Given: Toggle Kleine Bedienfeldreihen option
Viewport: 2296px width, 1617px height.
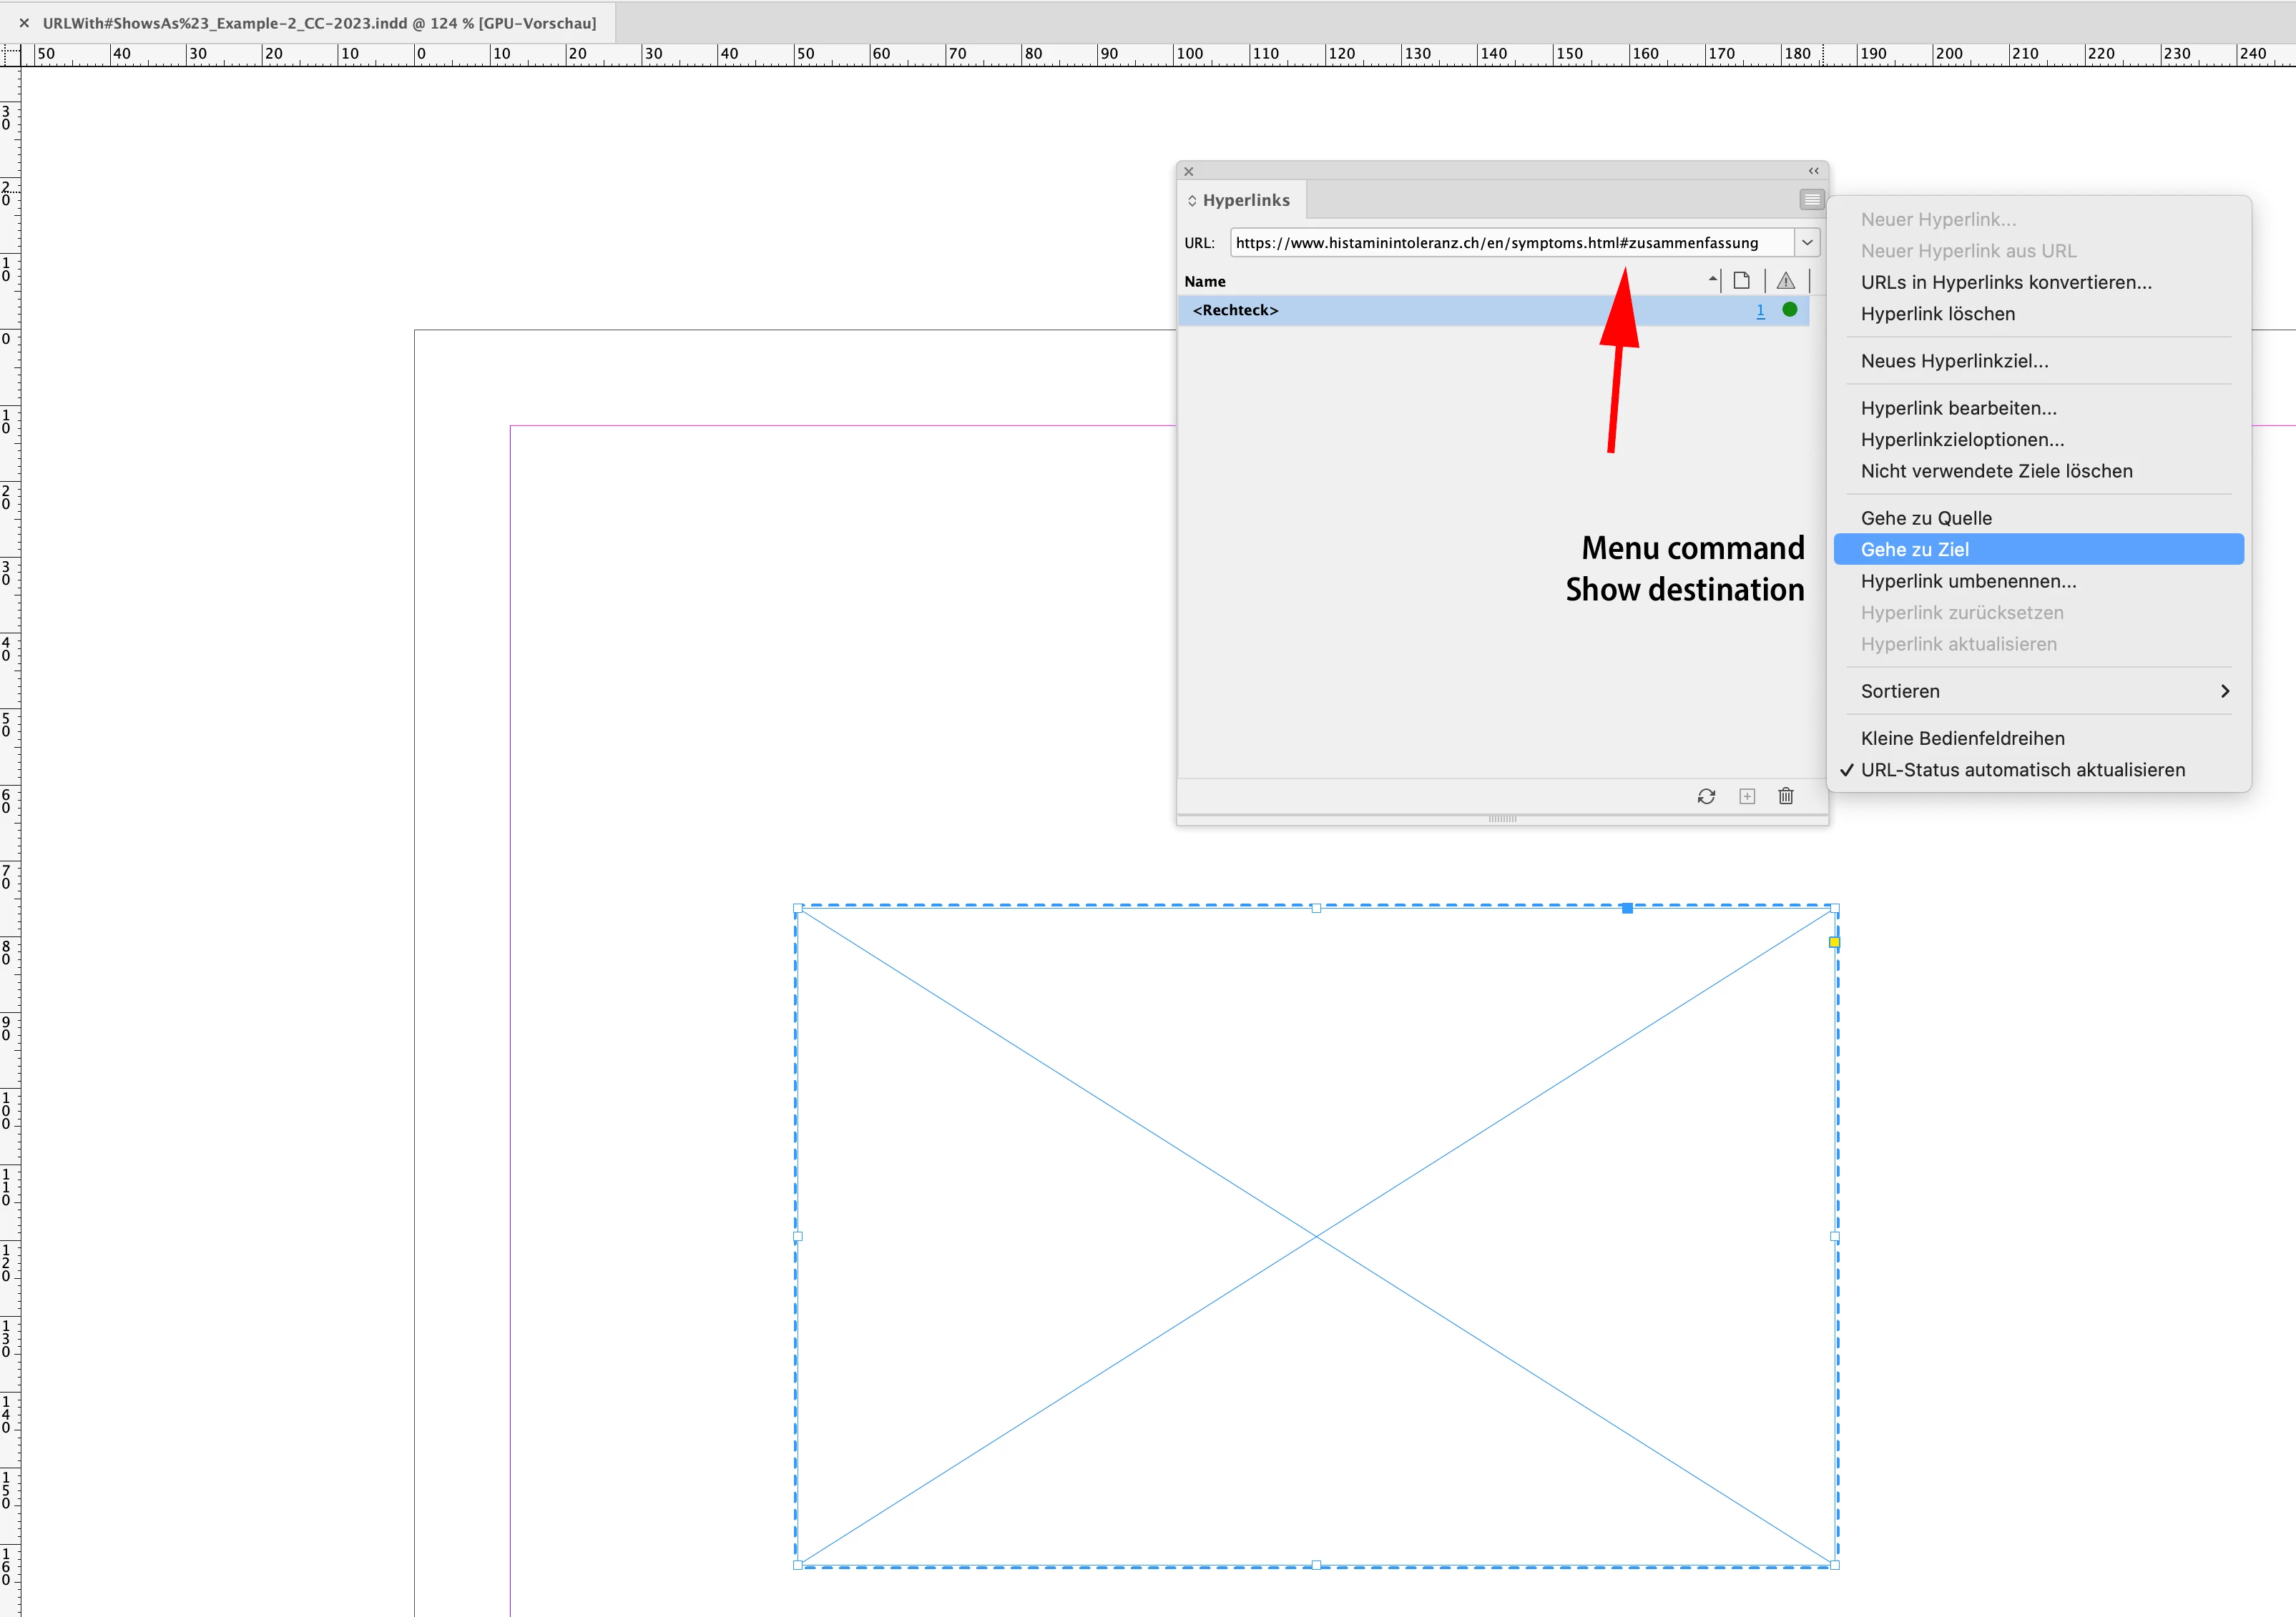Looking at the screenshot, I should pos(1962,738).
